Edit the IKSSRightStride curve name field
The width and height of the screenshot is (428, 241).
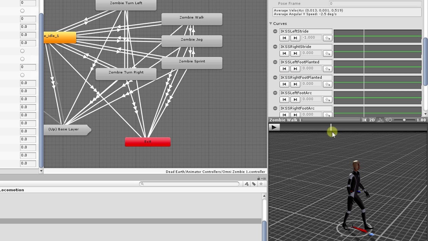[x=306, y=47]
